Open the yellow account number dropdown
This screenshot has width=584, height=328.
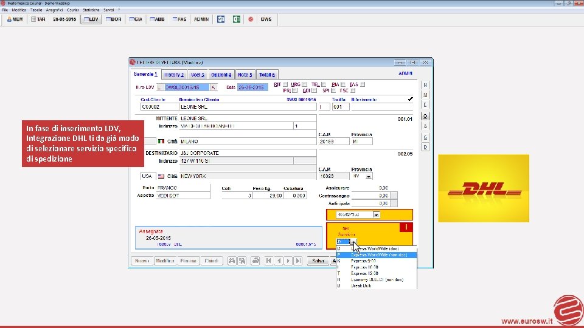click(376, 215)
